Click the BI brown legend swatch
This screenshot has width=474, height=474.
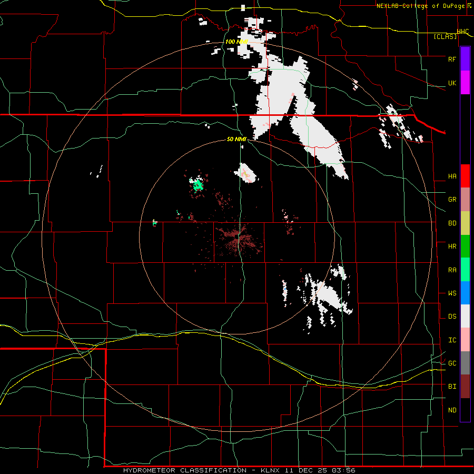(465, 387)
